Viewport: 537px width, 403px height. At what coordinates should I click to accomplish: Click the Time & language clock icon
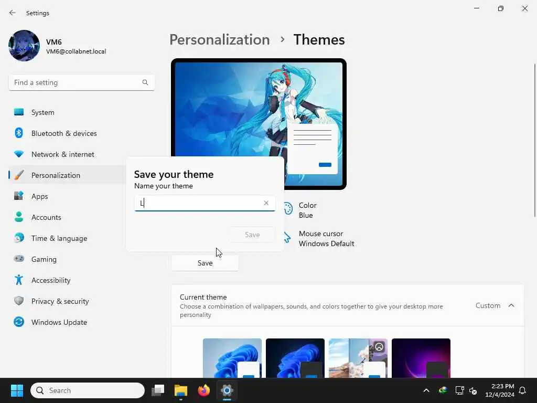19,238
